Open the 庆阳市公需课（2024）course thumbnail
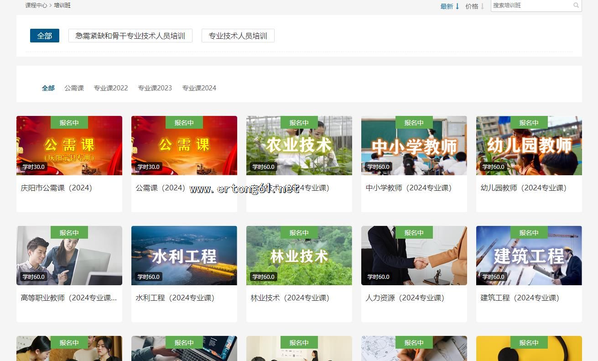Screen dimensions: 598x361 (x=69, y=146)
